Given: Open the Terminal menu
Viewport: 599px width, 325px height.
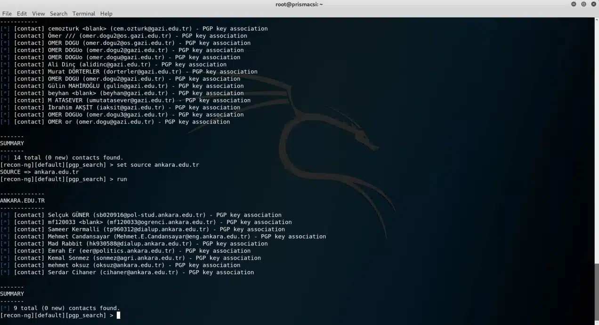Looking at the screenshot, I should 84,14.
